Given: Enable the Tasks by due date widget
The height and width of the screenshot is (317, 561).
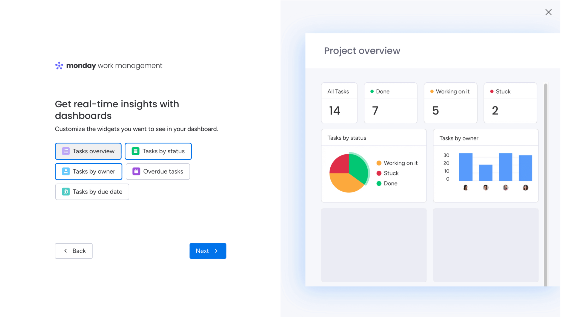Looking at the screenshot, I should pyautogui.click(x=92, y=192).
